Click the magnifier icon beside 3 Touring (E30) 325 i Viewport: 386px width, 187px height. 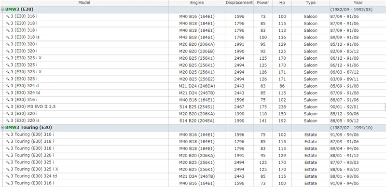8,162
